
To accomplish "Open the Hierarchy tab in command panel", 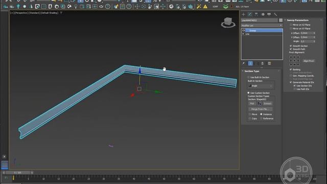I will [256, 14].
